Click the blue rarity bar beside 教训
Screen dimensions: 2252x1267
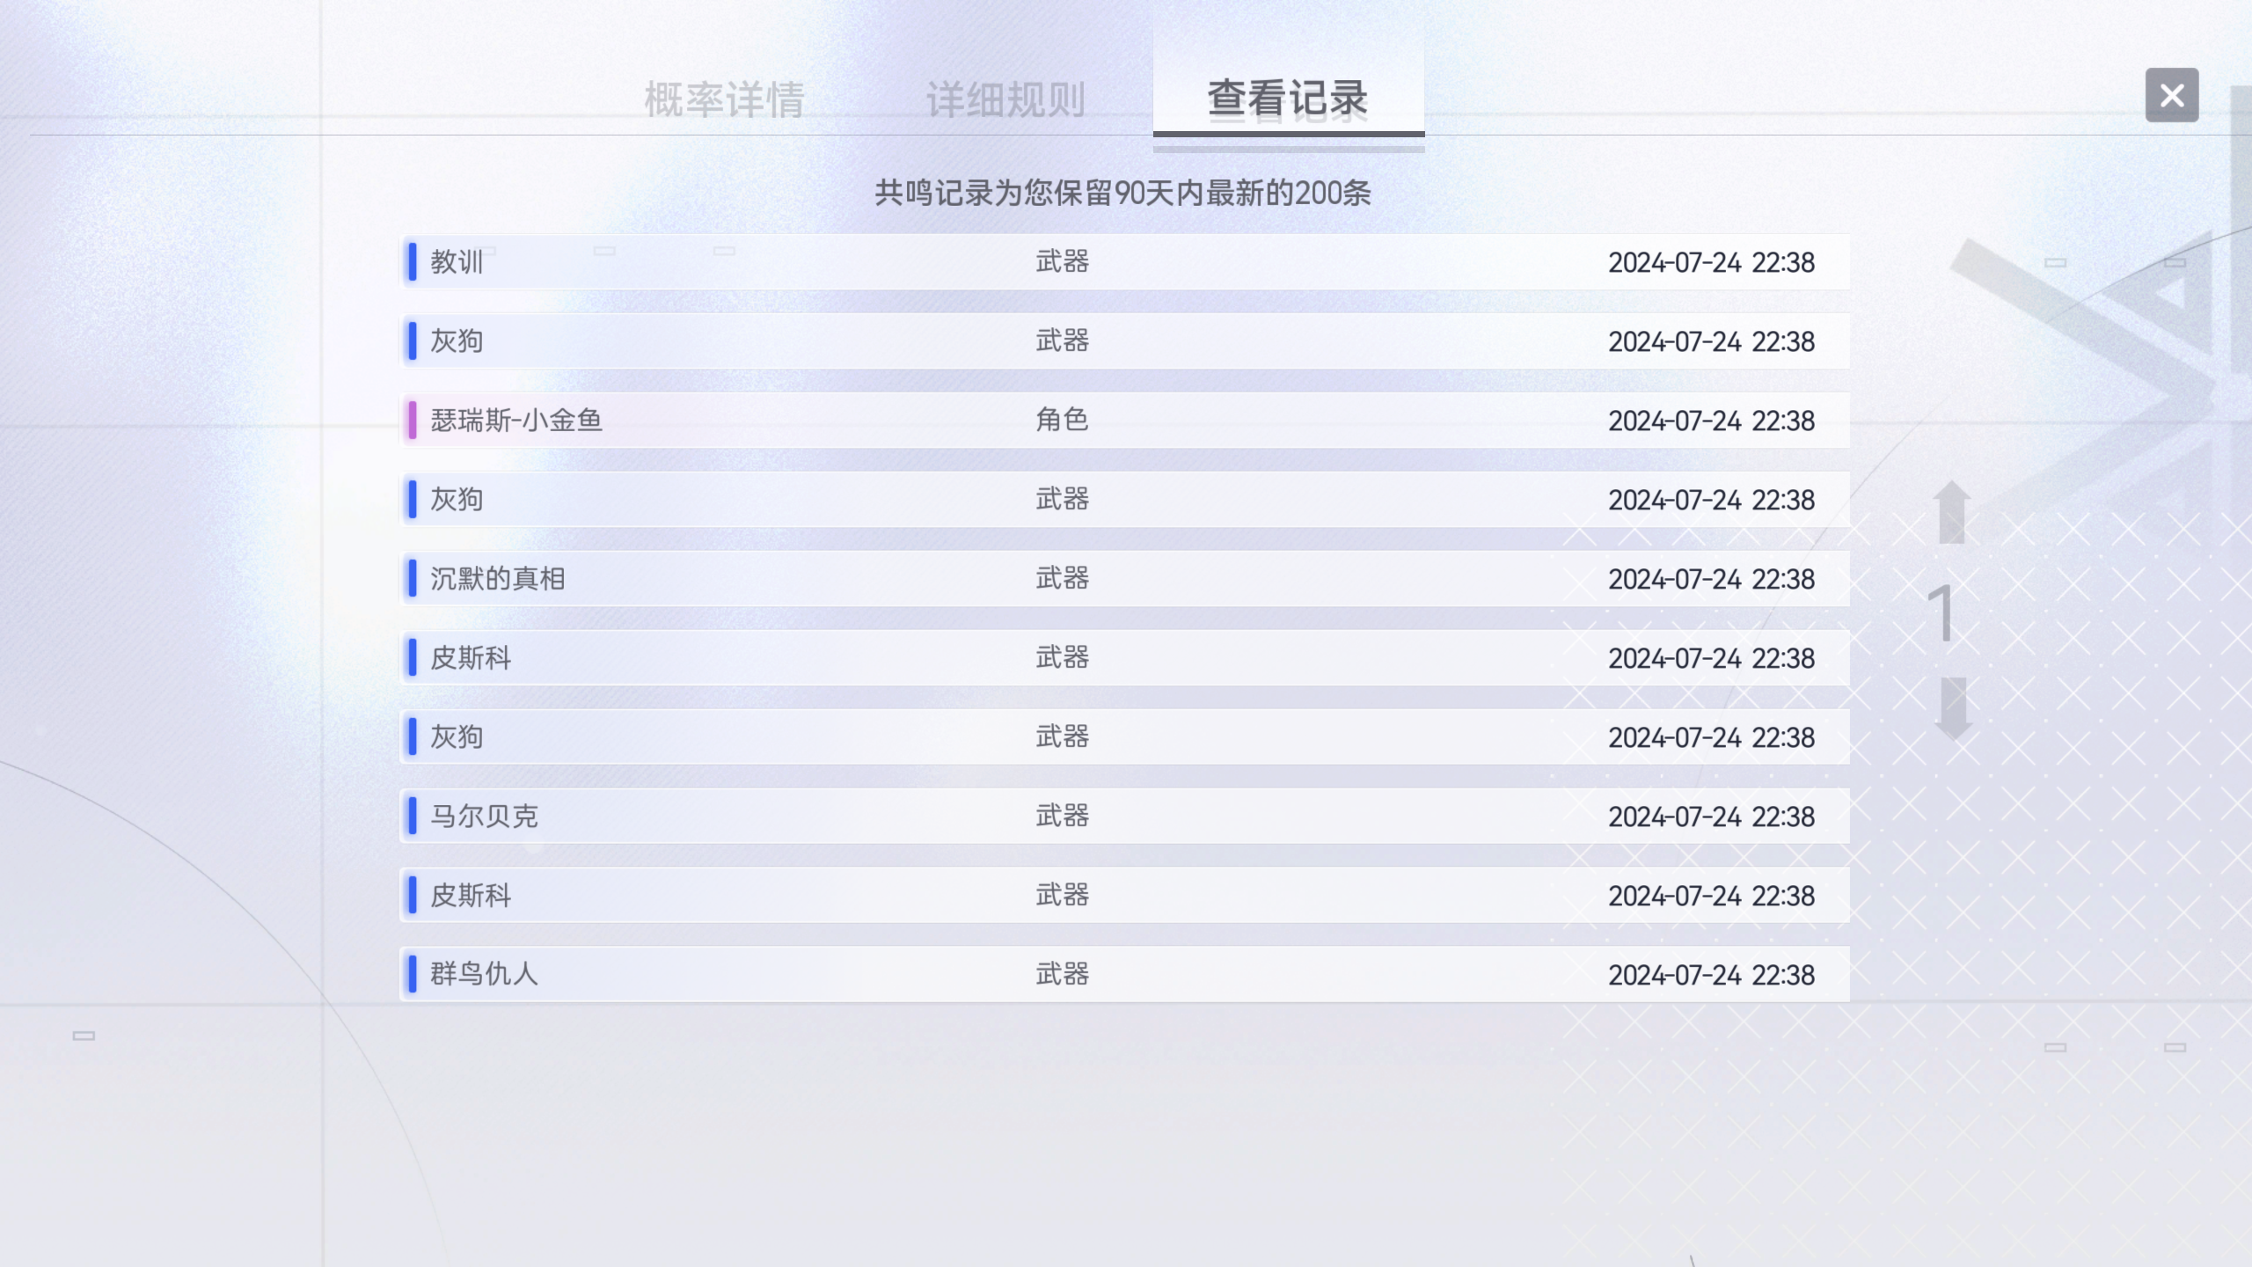(x=412, y=262)
